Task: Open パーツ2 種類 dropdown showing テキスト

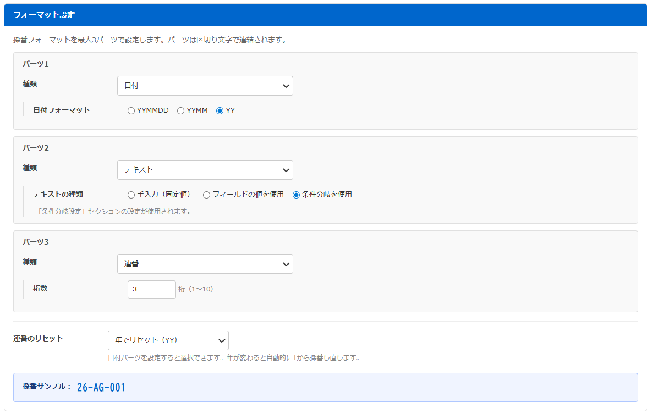Action: (205, 170)
